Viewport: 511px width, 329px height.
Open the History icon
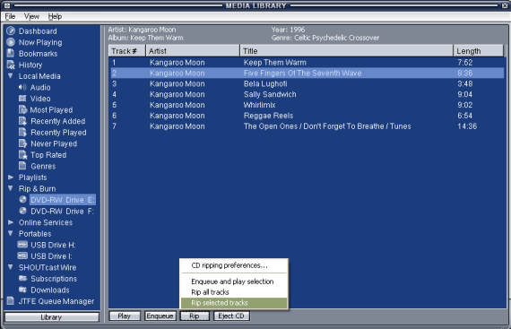[x=11, y=65]
